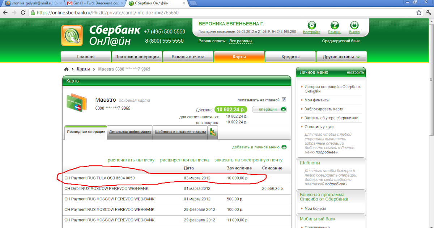The image size is (434, 228).
Task: Click the Выход logout icon
Action: 354,25
